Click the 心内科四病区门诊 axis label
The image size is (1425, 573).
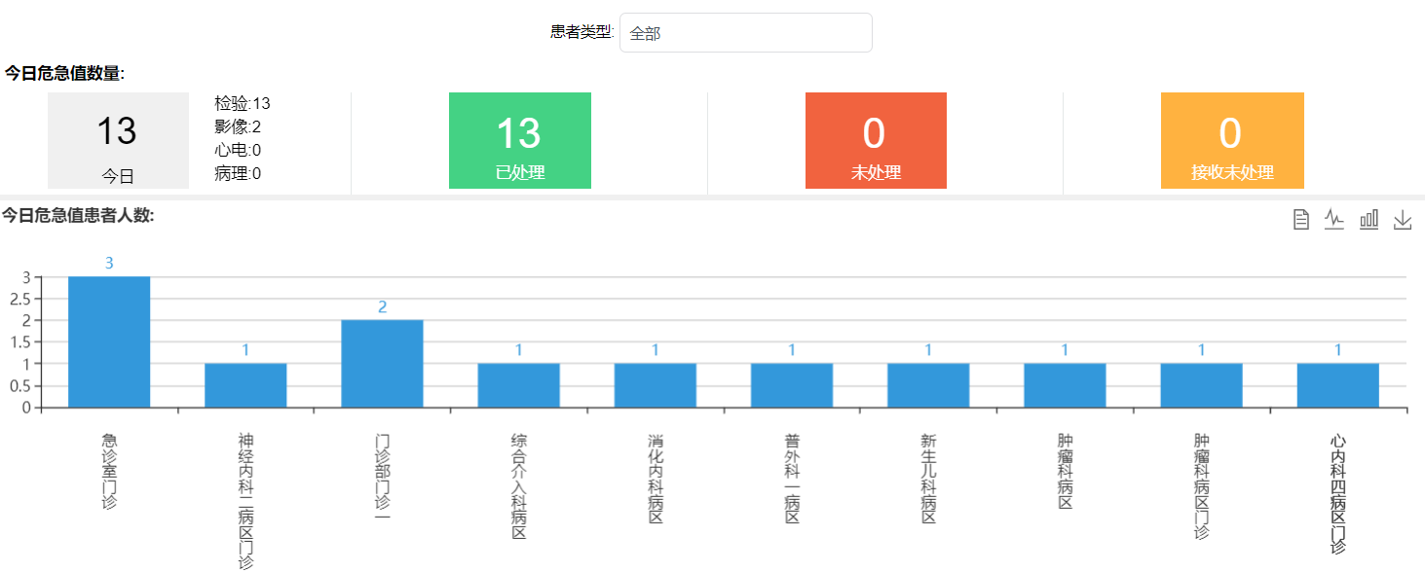click(1338, 494)
